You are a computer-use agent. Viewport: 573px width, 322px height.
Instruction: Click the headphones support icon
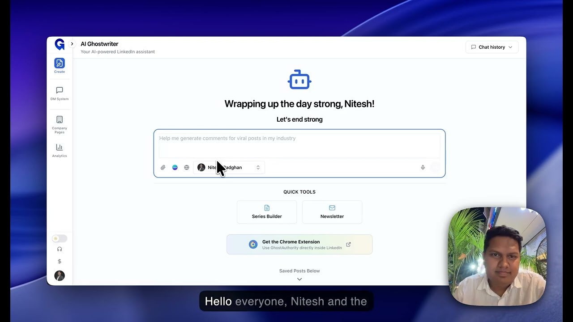click(x=60, y=249)
